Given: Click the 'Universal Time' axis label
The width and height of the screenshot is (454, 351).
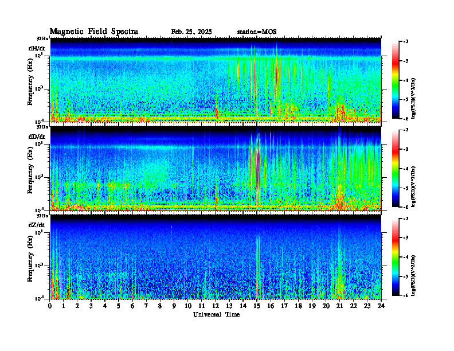Looking at the screenshot, I should point(216,314).
